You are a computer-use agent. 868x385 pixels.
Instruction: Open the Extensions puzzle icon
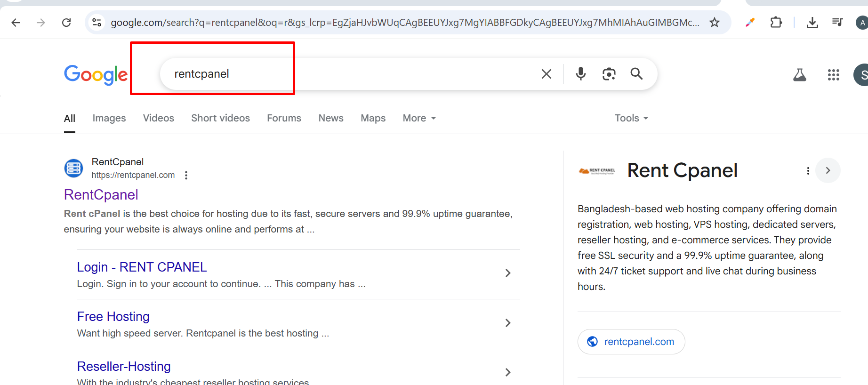(x=776, y=23)
